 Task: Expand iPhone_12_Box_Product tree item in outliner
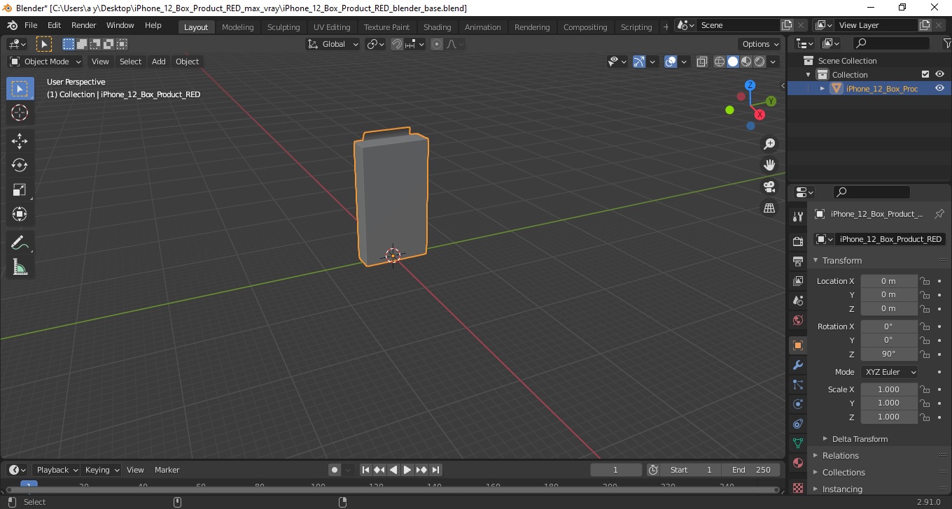tap(822, 88)
